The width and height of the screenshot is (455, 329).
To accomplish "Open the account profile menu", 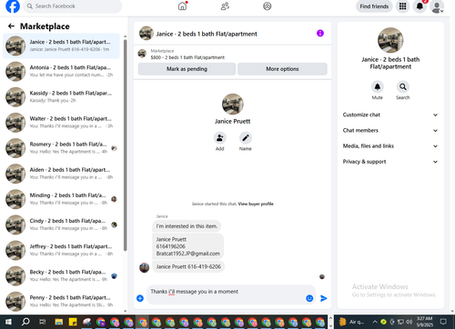I will (437, 6).
